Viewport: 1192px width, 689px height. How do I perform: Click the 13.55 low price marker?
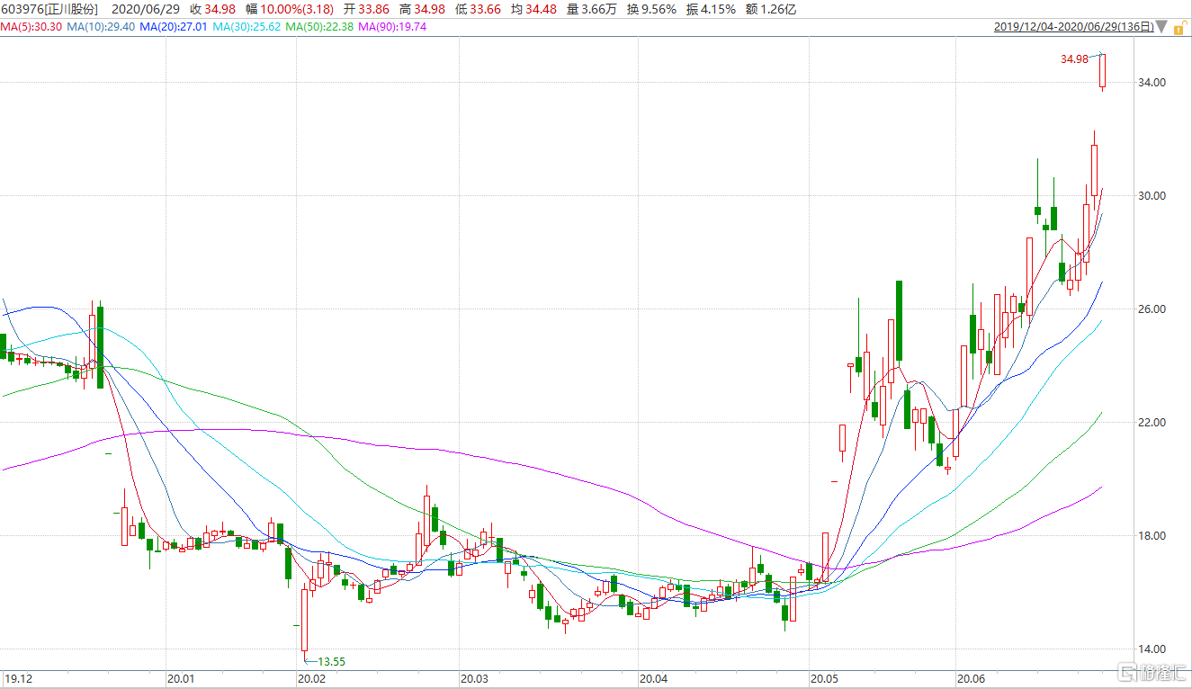(330, 661)
